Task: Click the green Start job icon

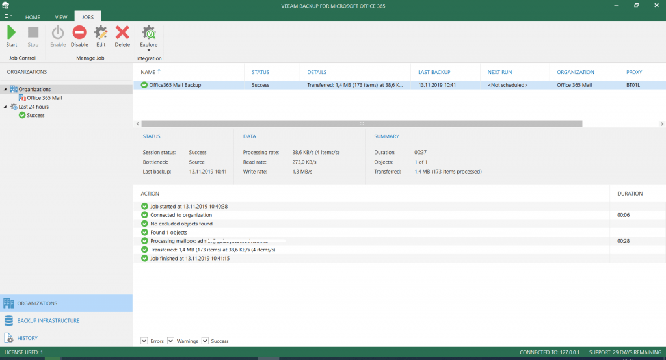Action: (12, 32)
